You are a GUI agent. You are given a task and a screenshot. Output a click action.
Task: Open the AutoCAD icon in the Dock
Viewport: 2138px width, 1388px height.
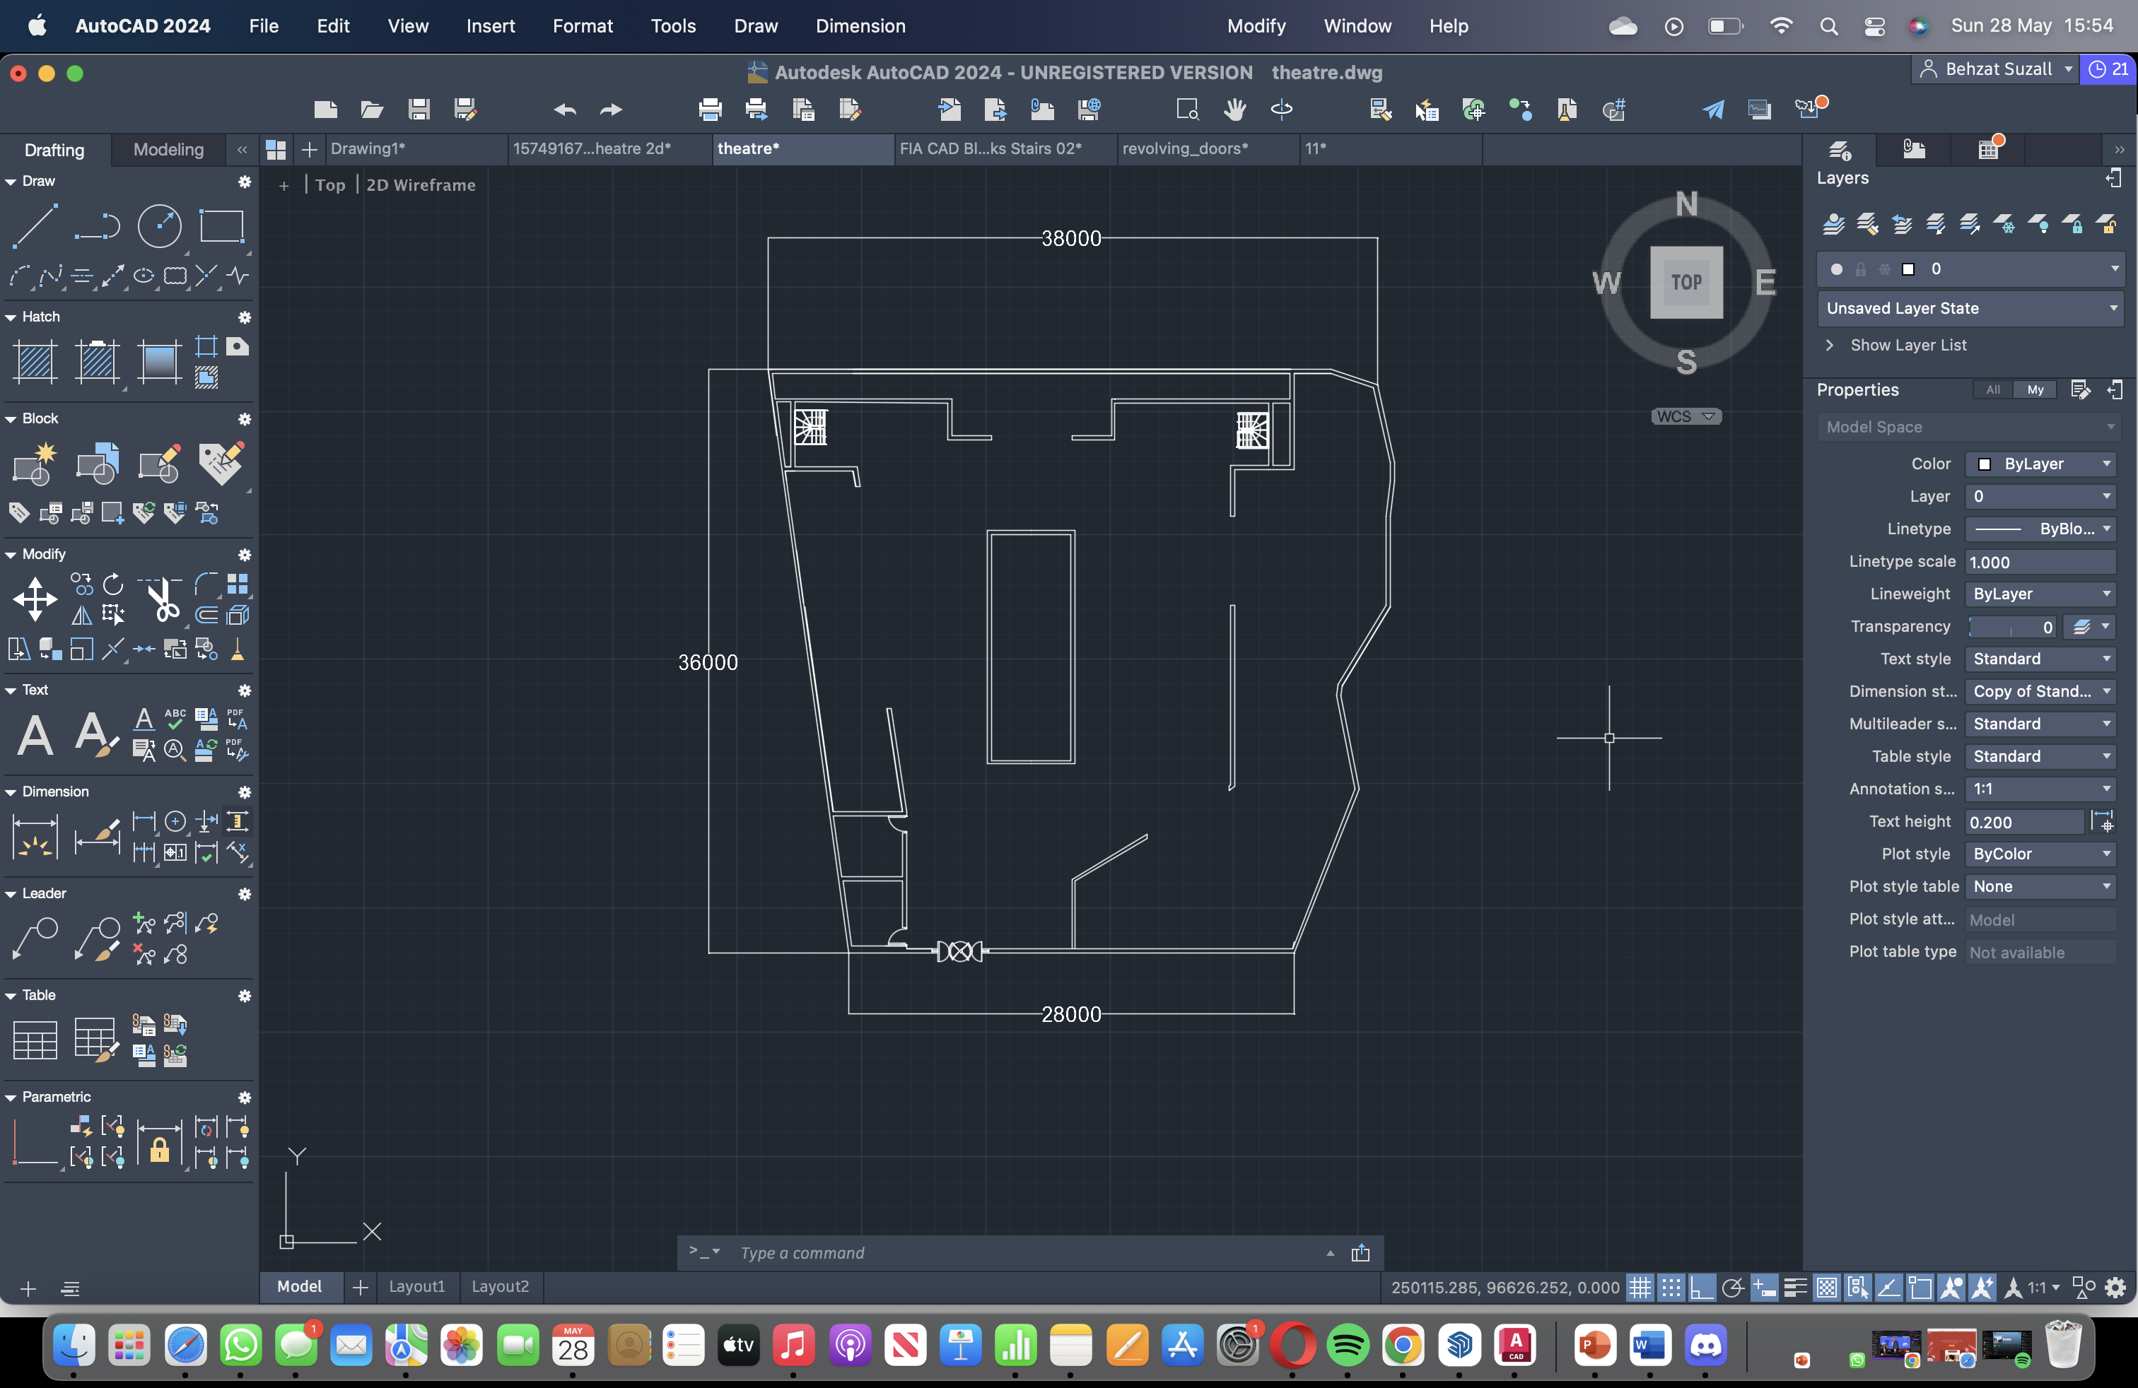[x=1515, y=1344]
